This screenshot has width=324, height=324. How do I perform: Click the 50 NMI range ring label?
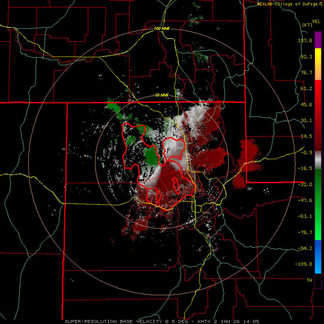pos(162,95)
